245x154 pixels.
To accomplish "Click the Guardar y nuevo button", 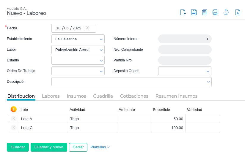I will point(49,147).
